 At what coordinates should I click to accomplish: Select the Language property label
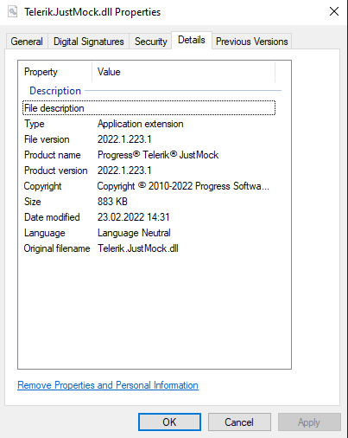tap(45, 233)
